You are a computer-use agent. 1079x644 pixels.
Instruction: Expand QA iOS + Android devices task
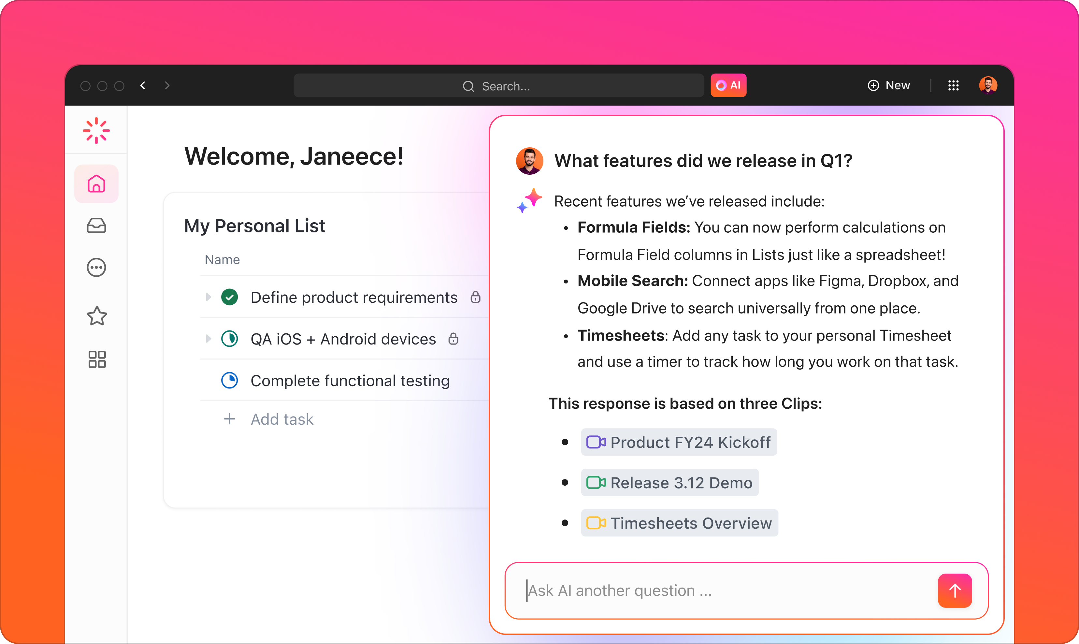click(209, 339)
